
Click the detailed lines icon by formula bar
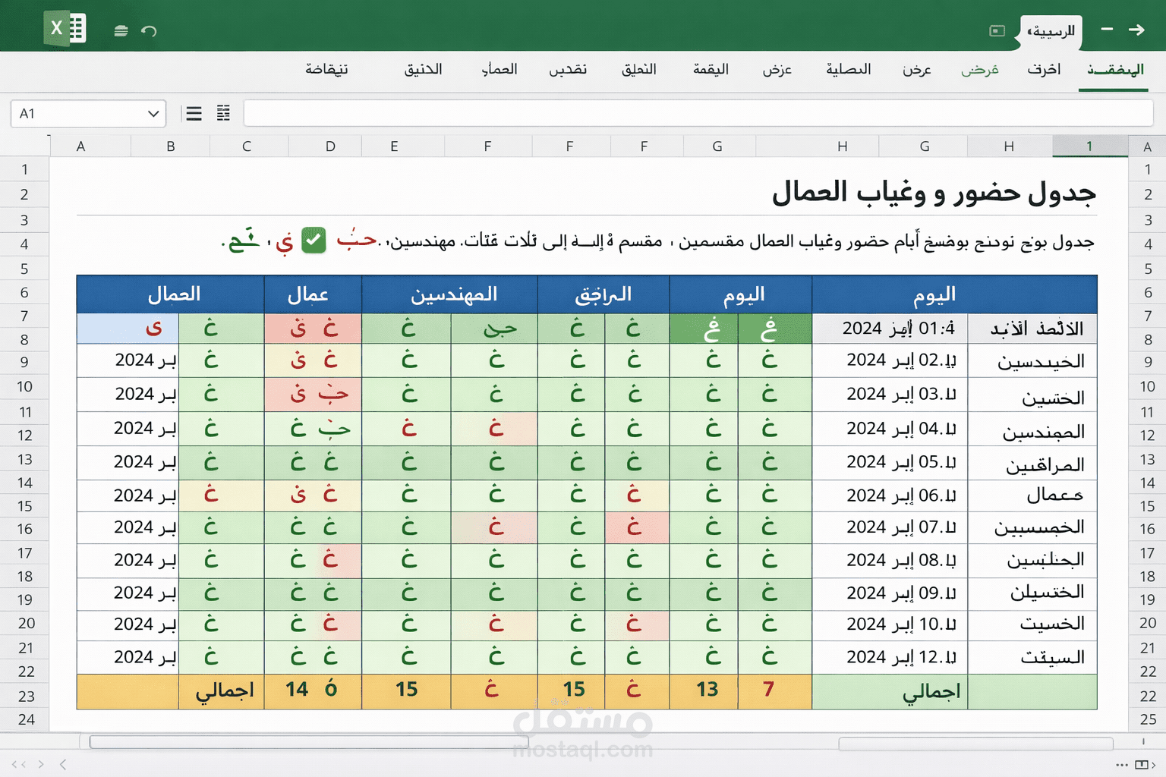pos(223,113)
